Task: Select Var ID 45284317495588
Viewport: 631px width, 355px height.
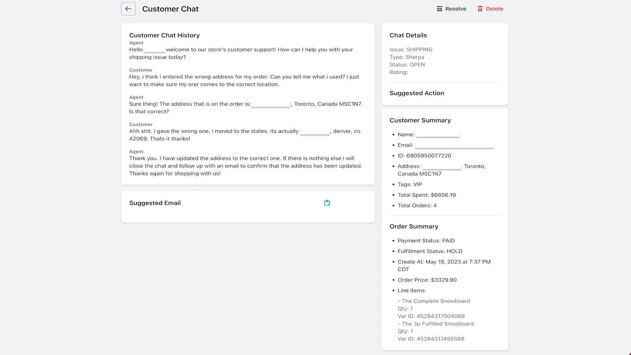Action: pos(431,338)
